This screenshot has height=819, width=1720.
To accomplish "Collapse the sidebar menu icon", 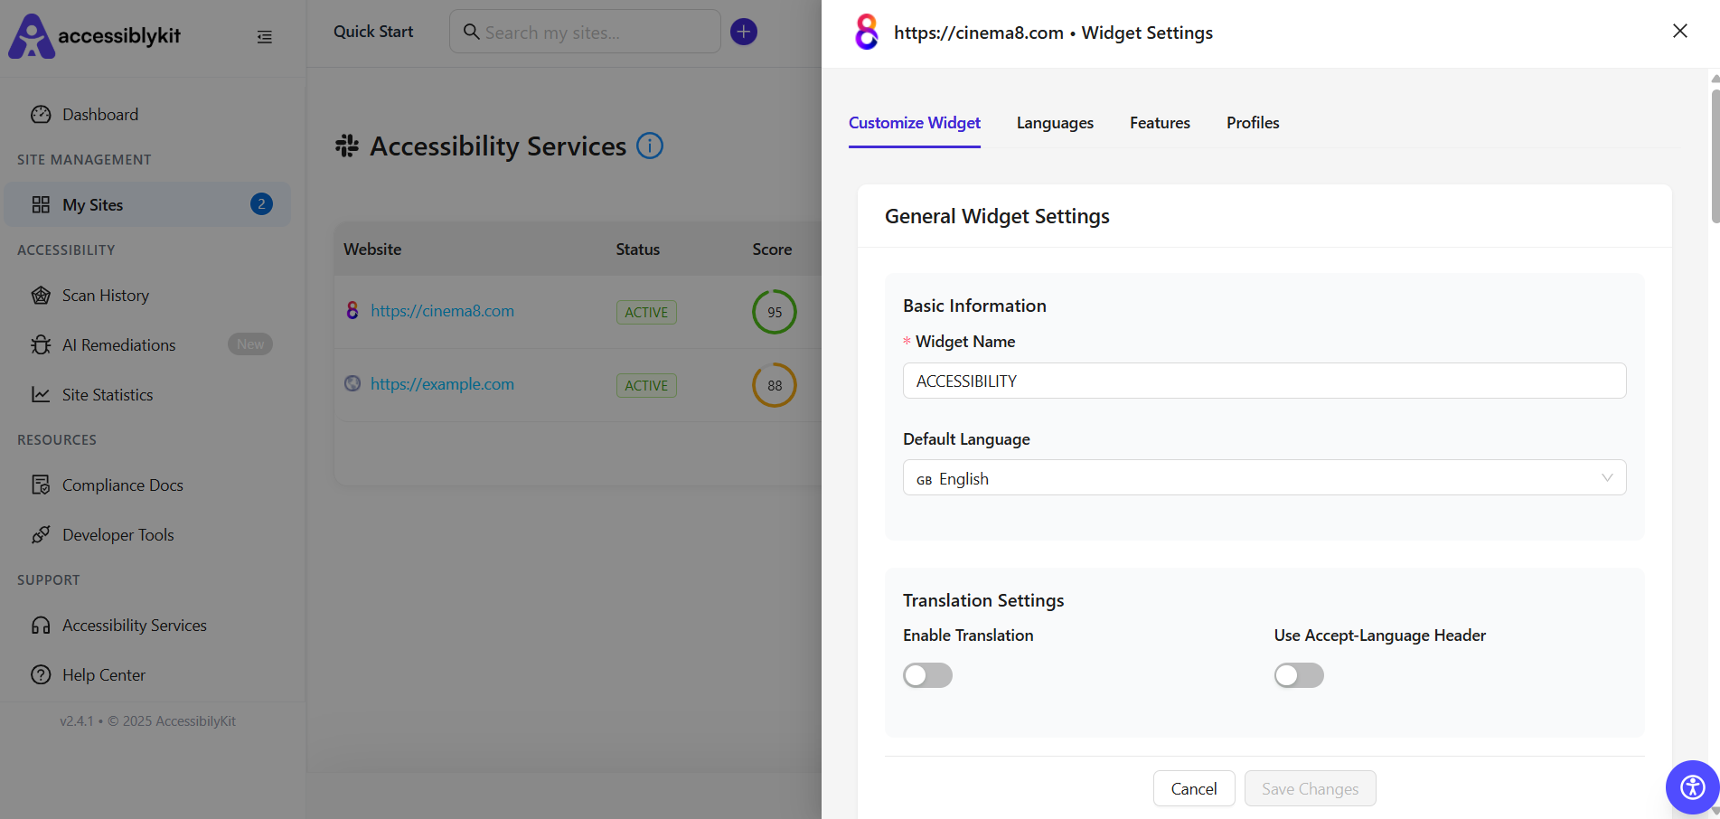I will (264, 37).
